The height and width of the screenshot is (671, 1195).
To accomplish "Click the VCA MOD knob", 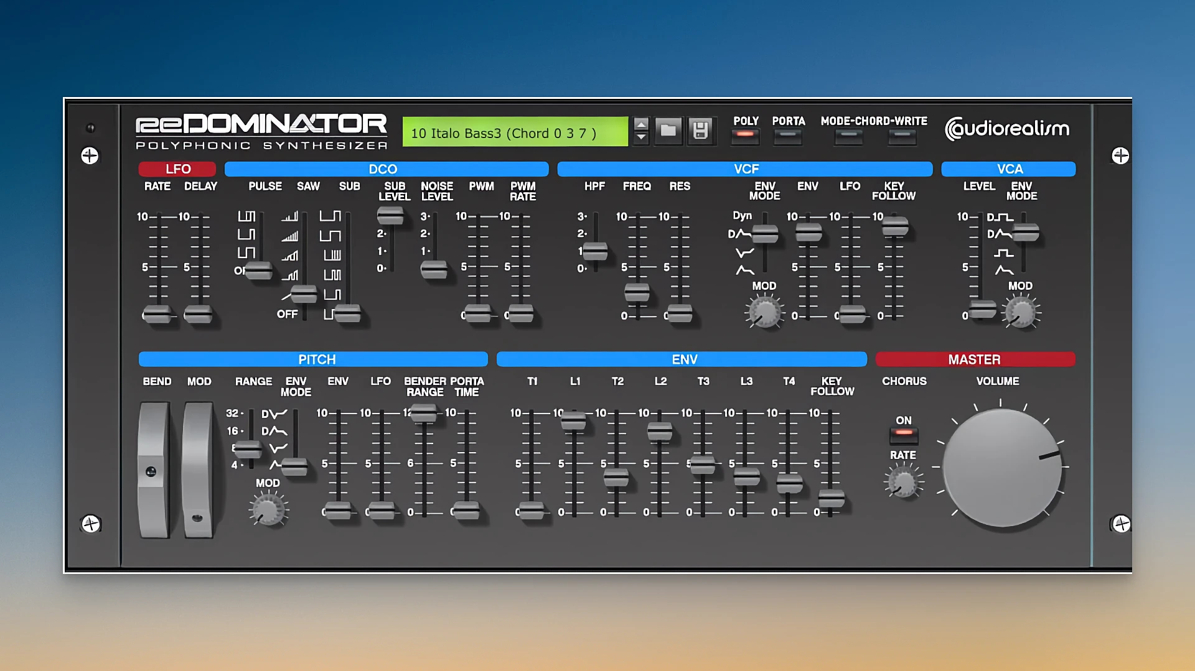I will 1021,312.
